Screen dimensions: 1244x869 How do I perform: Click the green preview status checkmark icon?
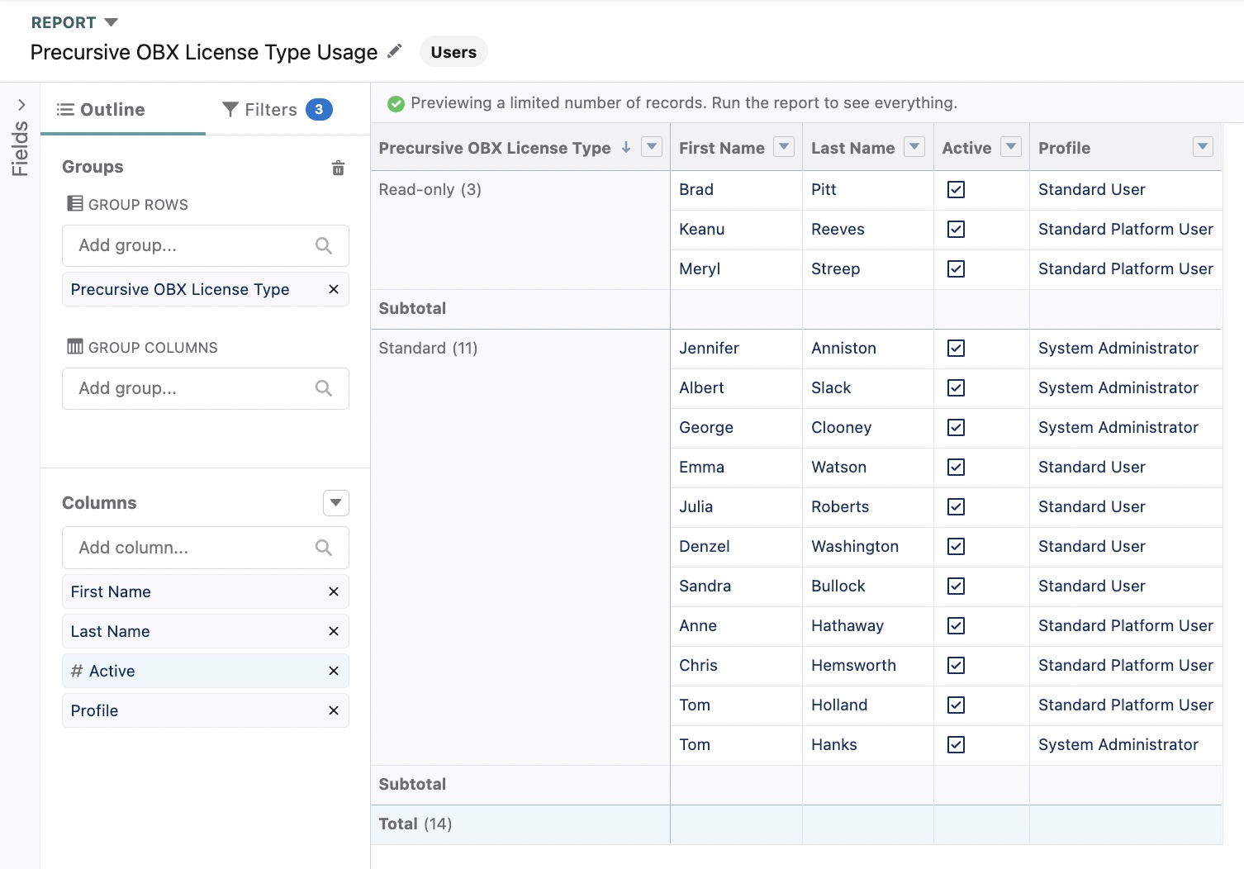click(396, 103)
